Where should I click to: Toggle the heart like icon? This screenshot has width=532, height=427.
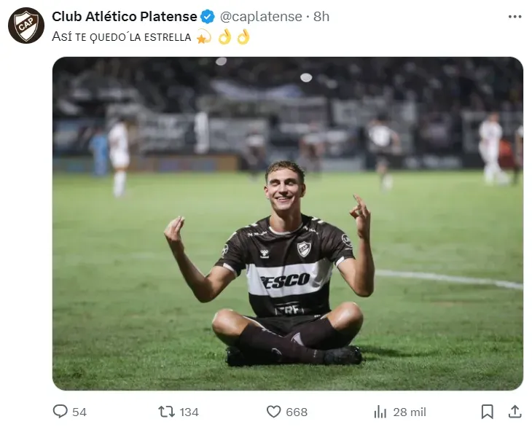[273, 412]
